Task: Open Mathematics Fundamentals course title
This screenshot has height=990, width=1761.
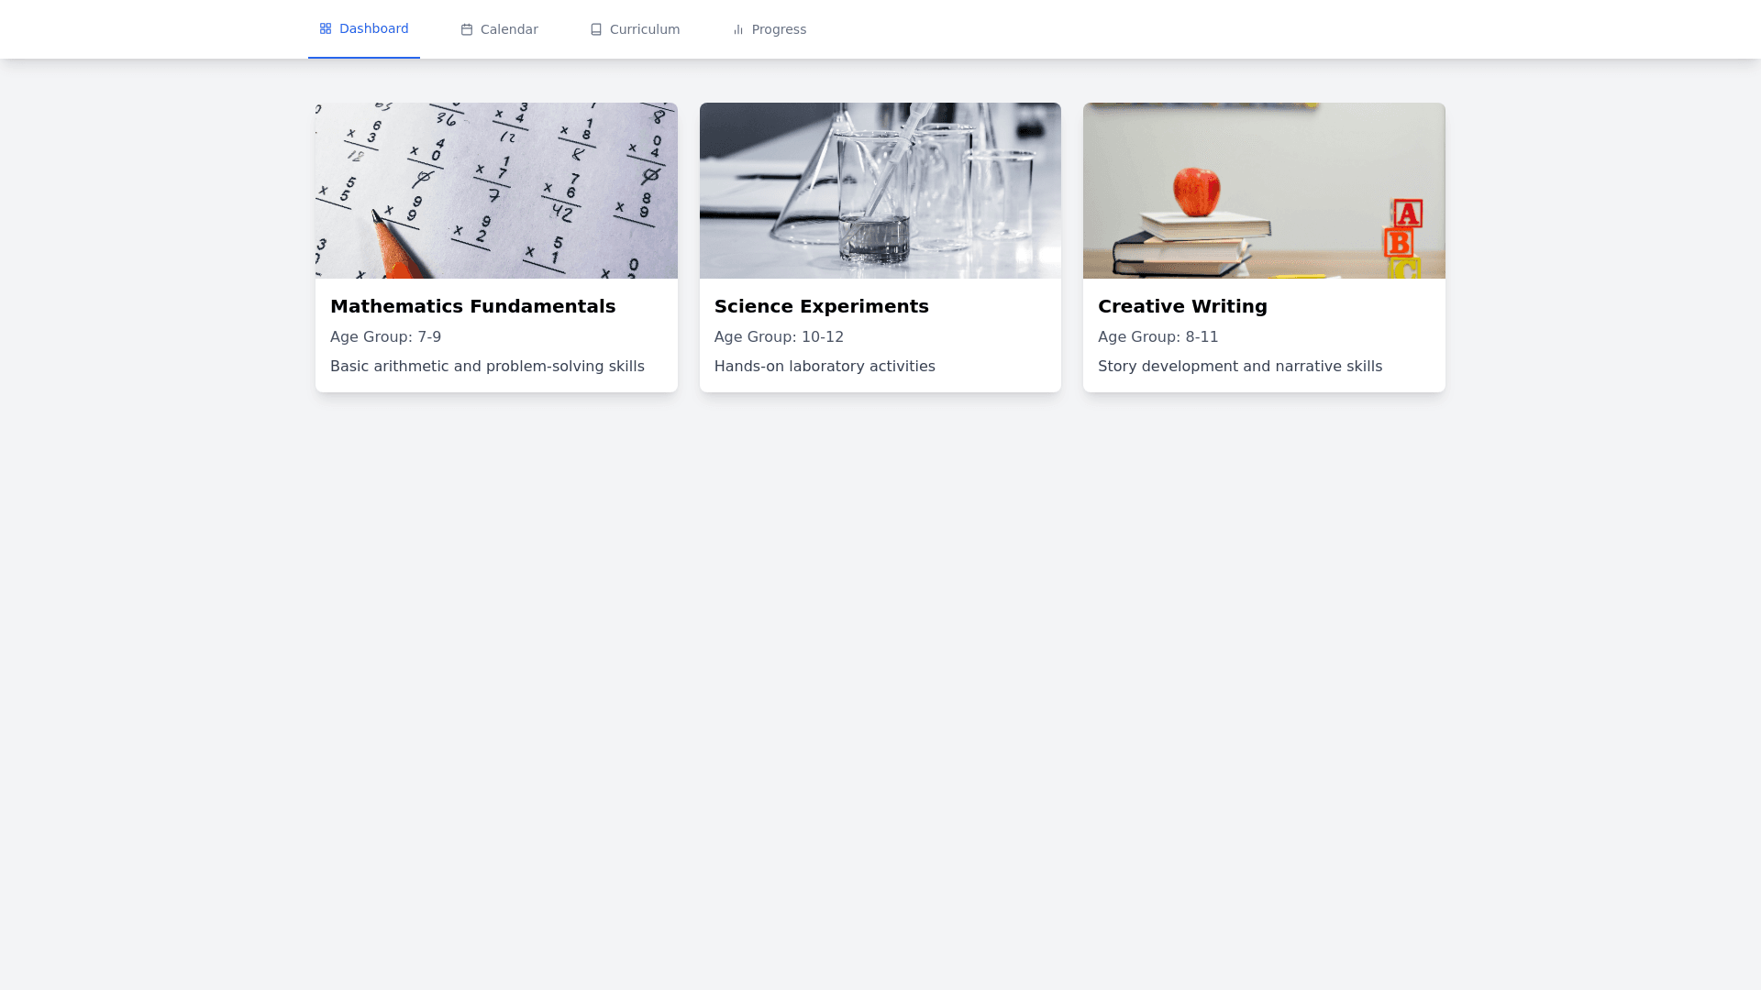Action: click(x=472, y=306)
